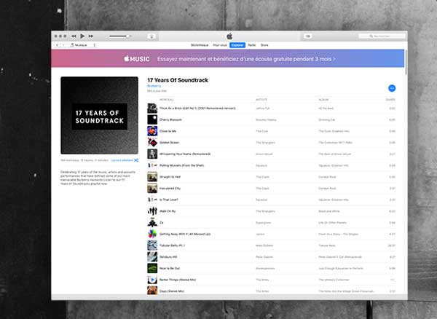Click the play button in the toolbar

(82, 36)
